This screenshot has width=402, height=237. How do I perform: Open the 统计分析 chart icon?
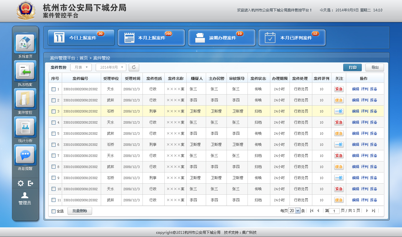point(25,127)
